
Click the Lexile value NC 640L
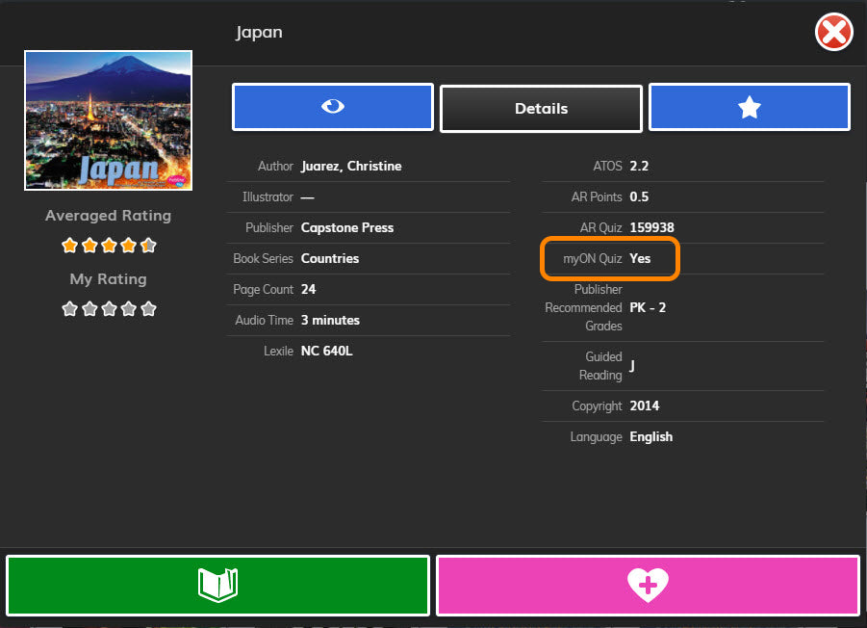coord(327,352)
